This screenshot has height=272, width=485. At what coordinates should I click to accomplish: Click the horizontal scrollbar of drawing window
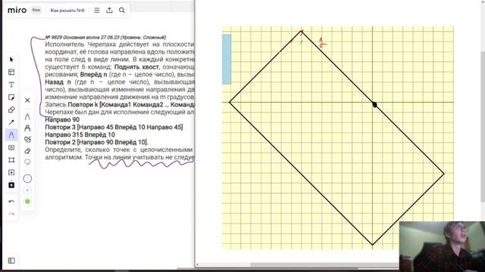325,265
